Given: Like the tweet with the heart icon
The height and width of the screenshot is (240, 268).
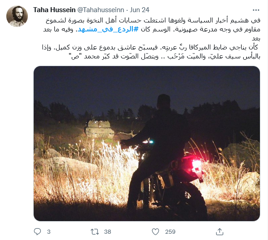Looking at the screenshot, I should pos(155,231).
